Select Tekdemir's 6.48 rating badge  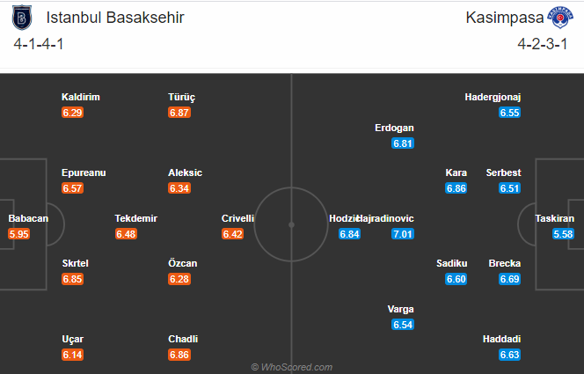click(x=127, y=233)
